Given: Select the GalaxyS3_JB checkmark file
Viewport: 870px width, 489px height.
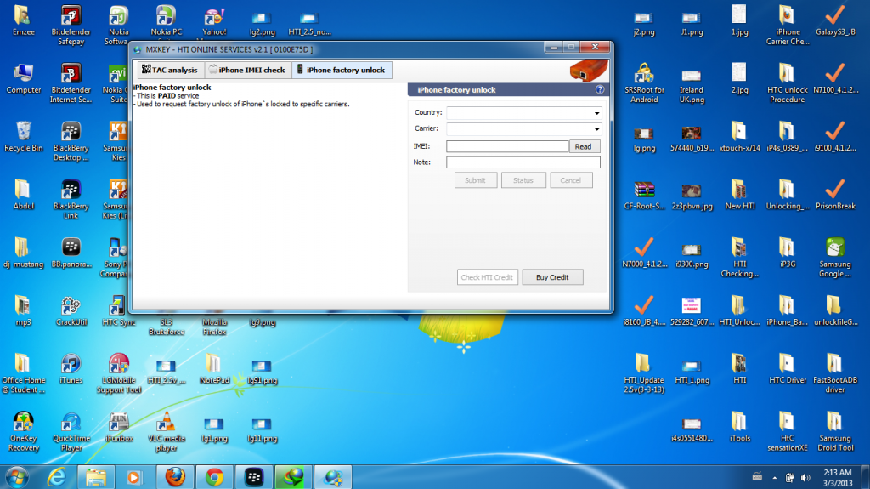Looking at the screenshot, I should click(x=835, y=20).
